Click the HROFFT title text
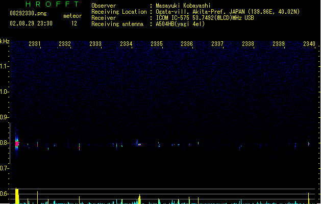 pyautogui.click(x=52, y=4)
